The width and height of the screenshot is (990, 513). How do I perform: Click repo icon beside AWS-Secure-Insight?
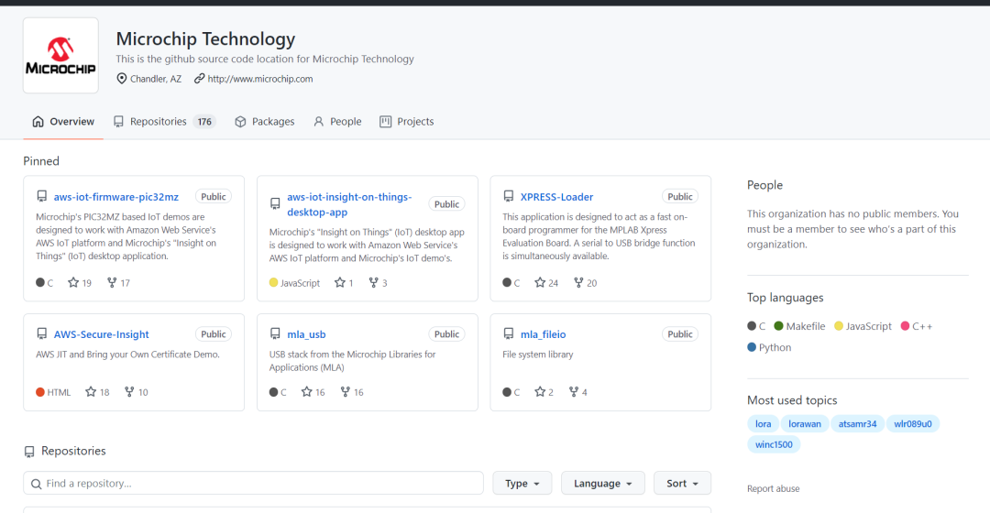(41, 333)
